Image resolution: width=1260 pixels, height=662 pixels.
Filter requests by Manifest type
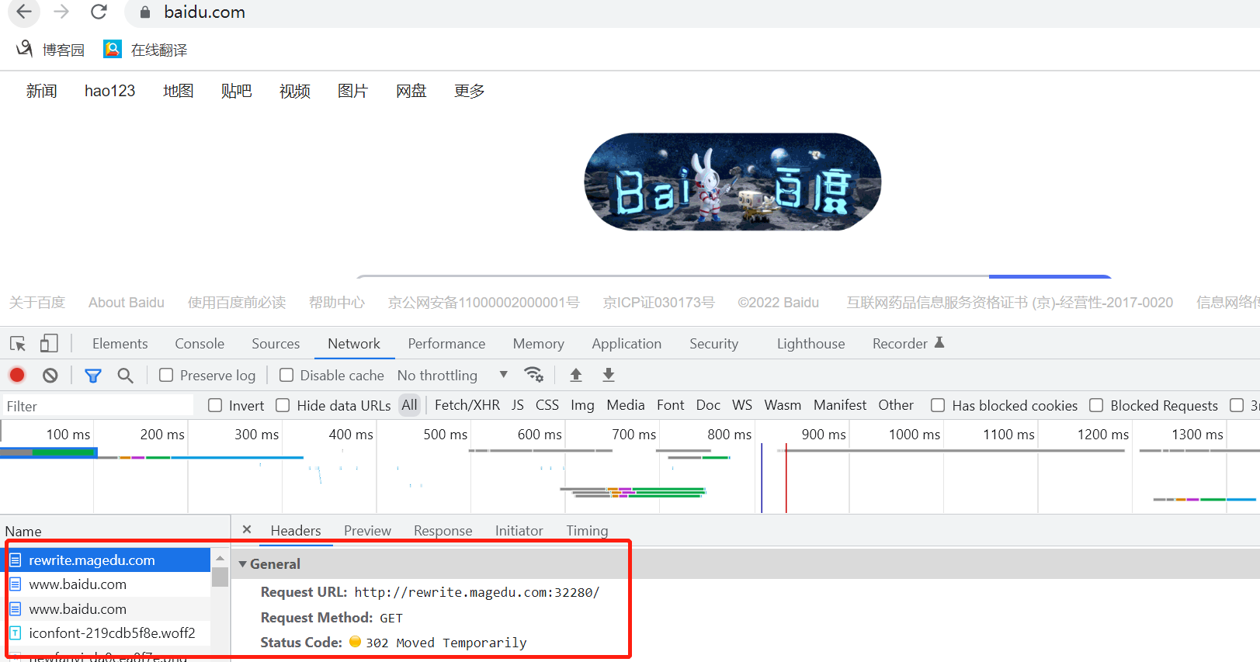(x=840, y=405)
